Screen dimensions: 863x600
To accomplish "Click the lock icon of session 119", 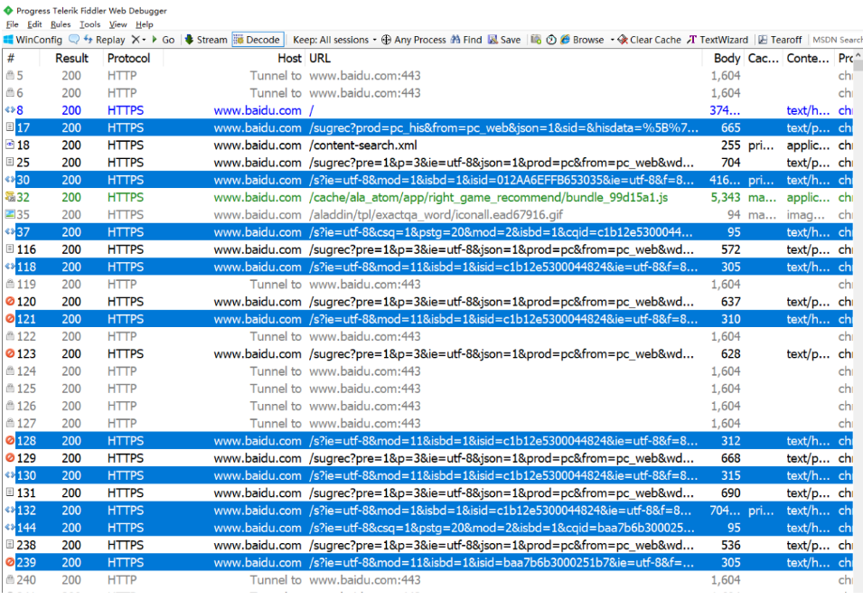I will point(10,284).
